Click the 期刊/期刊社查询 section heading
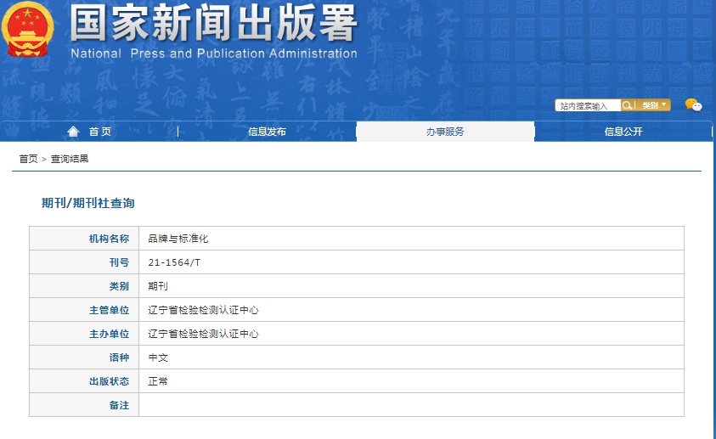 coord(88,203)
